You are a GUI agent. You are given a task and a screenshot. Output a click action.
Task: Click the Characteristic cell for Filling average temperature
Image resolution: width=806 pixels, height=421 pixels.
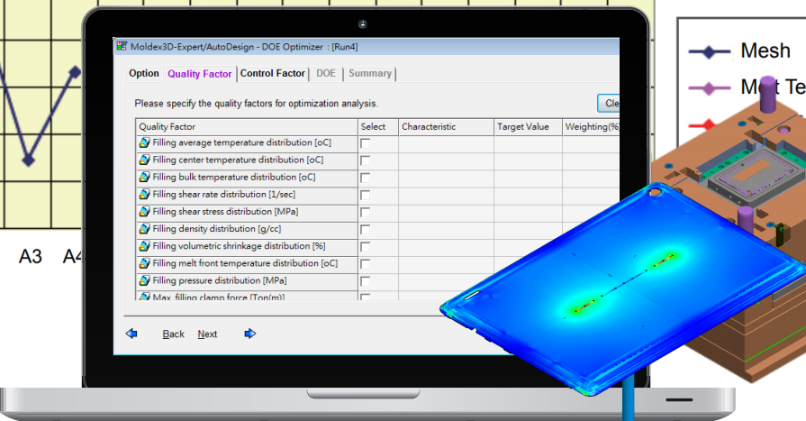click(x=446, y=143)
